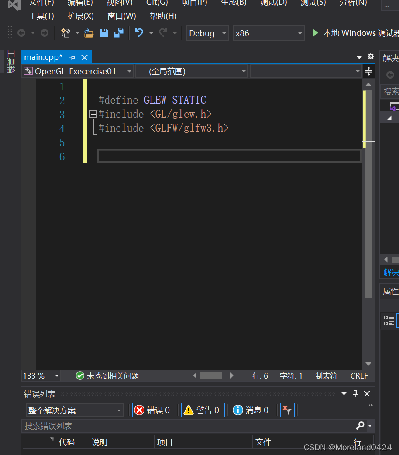Open the OpenGL_Execercise01 project dropdown
Screen dimensions: 399x455
point(78,71)
